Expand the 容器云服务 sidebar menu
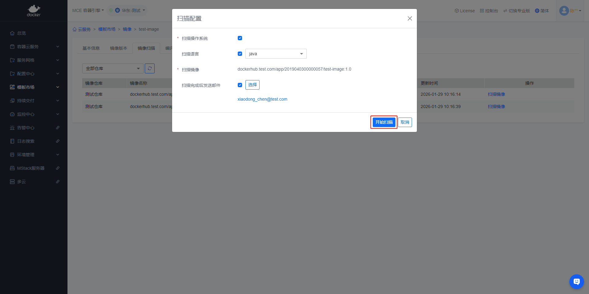589x294 pixels. 34,47
